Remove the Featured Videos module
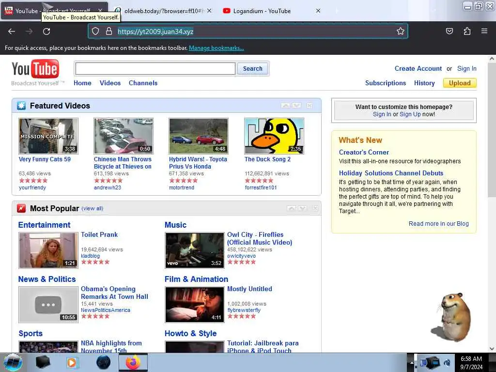496x372 pixels. tap(310, 105)
